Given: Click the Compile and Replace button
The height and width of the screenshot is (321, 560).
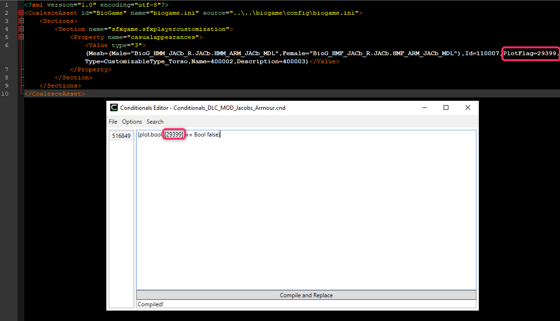Looking at the screenshot, I should [306, 295].
